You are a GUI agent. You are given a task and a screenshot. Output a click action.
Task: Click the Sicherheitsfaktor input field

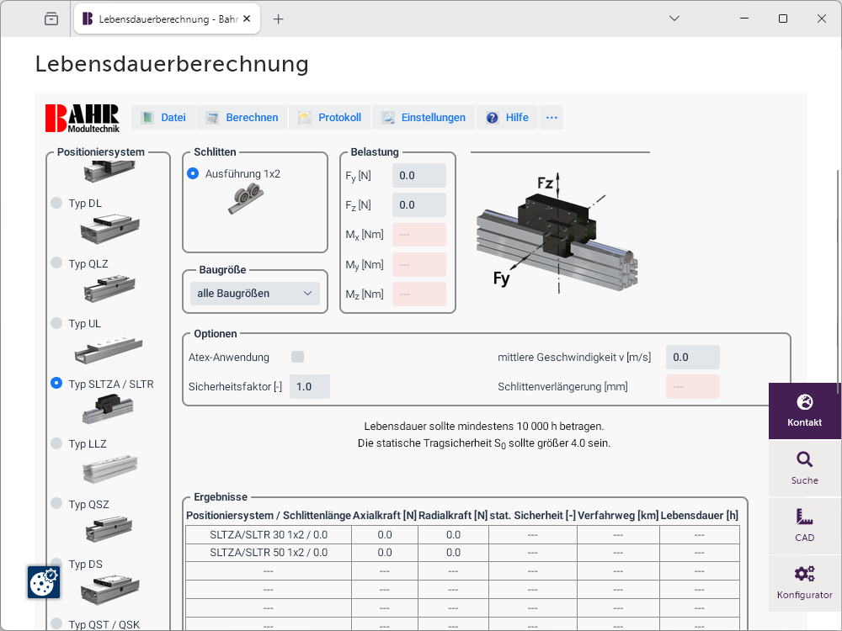coord(310,386)
